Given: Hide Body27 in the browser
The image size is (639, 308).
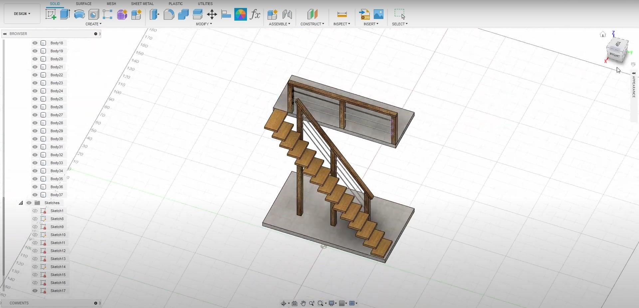Looking at the screenshot, I should [35, 115].
